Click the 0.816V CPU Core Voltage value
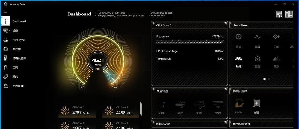 pyautogui.click(x=219, y=51)
